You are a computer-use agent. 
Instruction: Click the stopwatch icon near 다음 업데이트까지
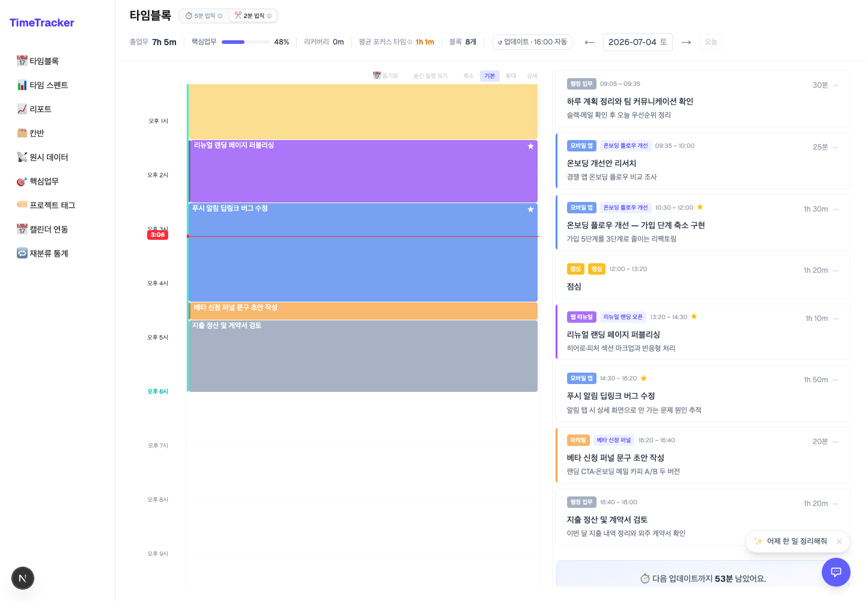pyautogui.click(x=645, y=579)
